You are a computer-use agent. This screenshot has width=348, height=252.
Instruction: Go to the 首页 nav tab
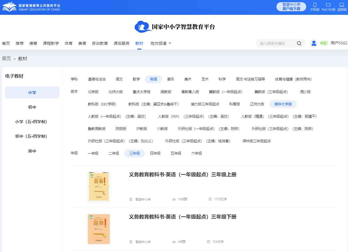pos(6,43)
